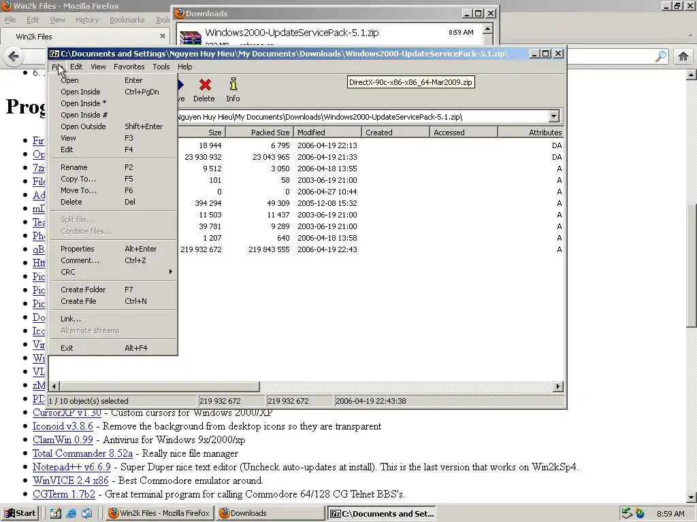
Task: Open the WinVICE 2.4 x86 link
Action: pyautogui.click(x=71, y=481)
